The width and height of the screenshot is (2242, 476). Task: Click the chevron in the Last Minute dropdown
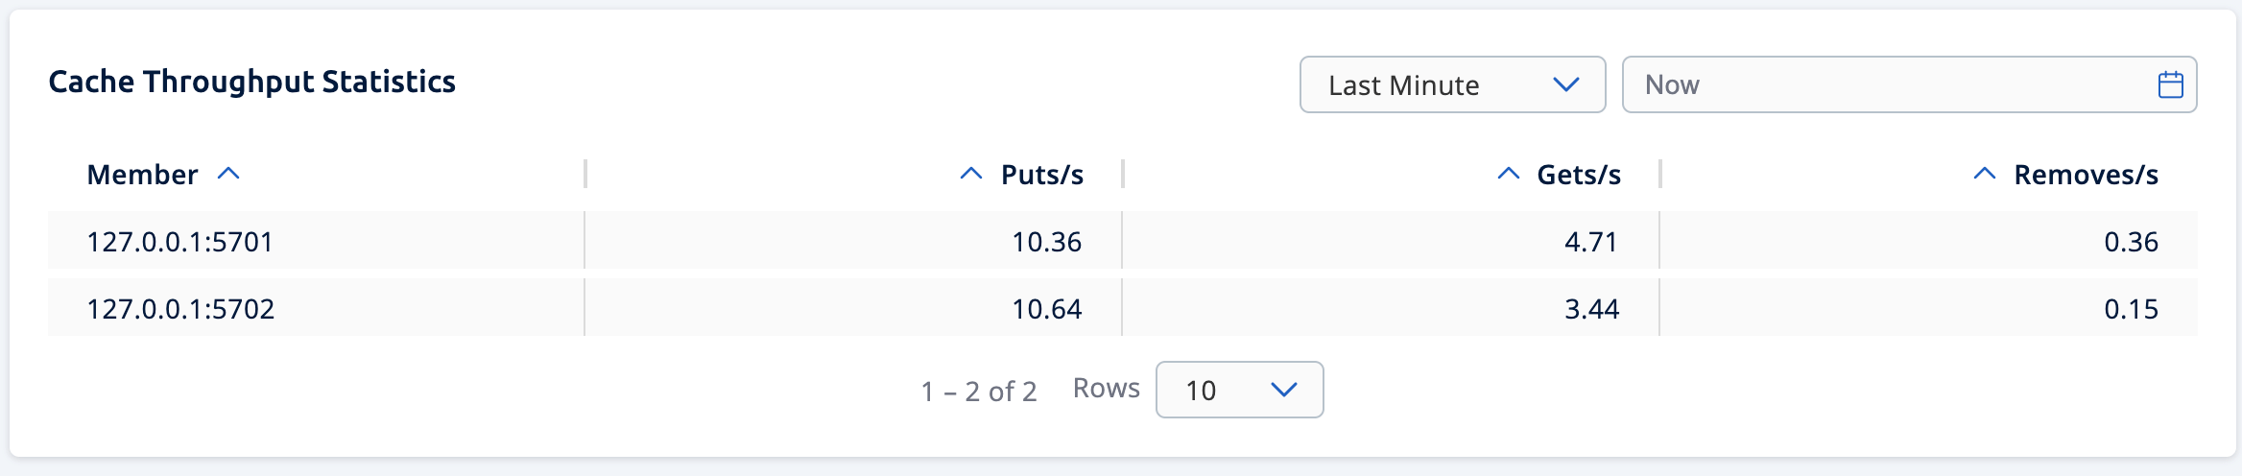pyautogui.click(x=1565, y=84)
